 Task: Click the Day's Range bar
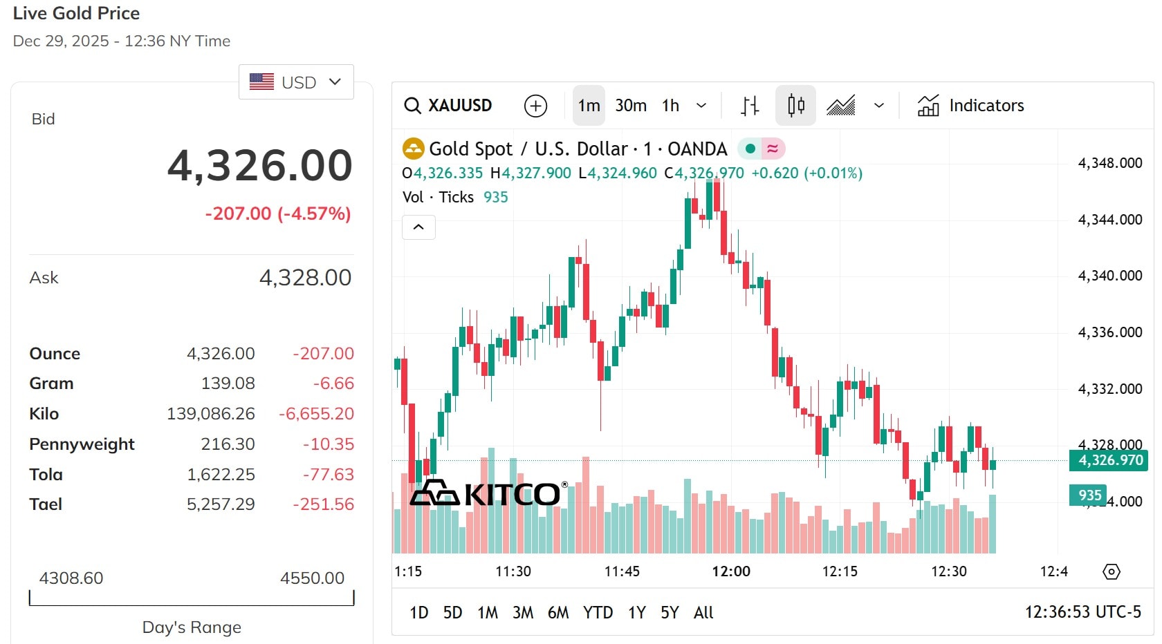[x=192, y=598]
